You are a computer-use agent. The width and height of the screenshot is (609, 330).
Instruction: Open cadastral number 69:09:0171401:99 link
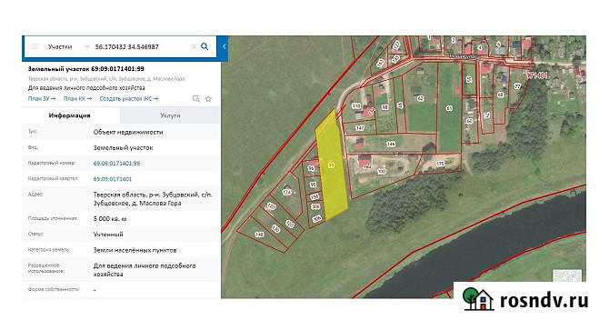tap(116, 163)
